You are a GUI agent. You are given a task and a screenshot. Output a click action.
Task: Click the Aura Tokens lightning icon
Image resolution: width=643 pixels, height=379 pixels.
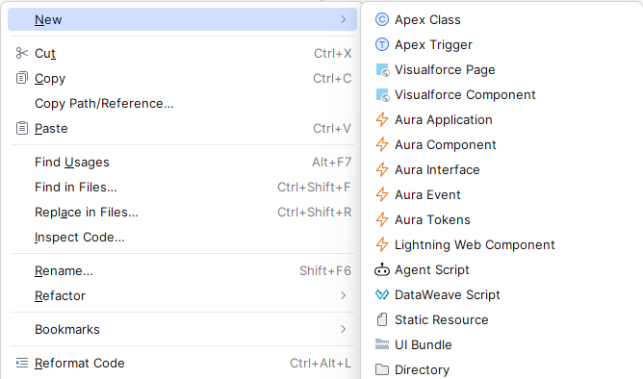click(x=382, y=219)
